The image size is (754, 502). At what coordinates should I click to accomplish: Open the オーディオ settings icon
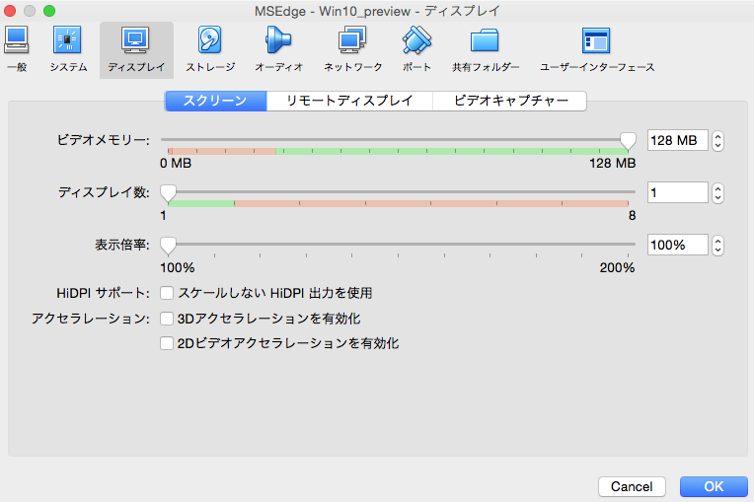(x=279, y=49)
